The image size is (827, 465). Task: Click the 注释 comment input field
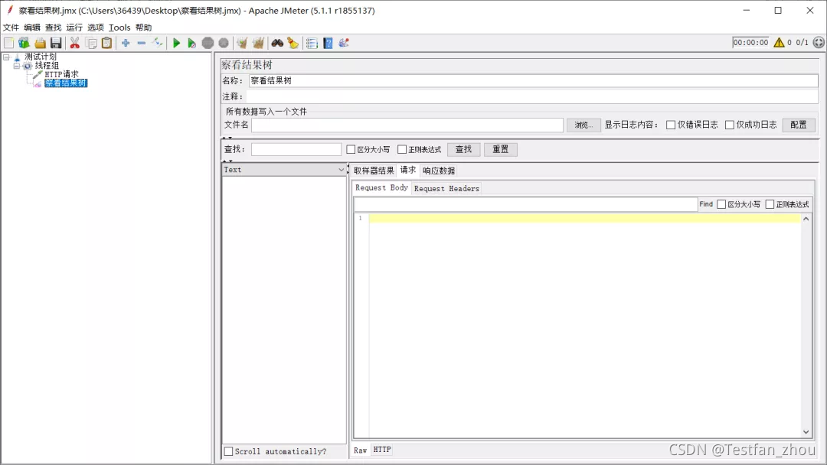pos(532,96)
